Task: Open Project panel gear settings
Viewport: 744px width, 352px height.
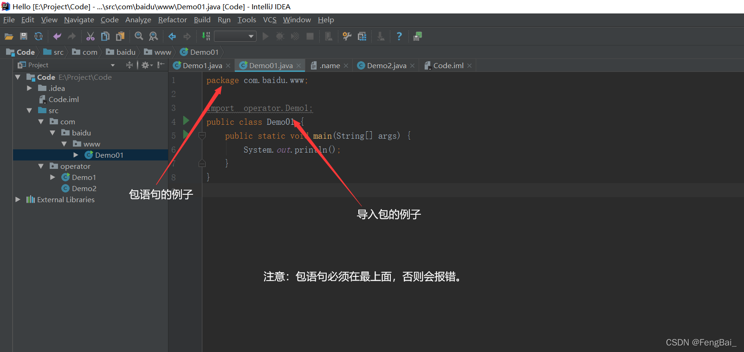Action: pyautogui.click(x=147, y=65)
